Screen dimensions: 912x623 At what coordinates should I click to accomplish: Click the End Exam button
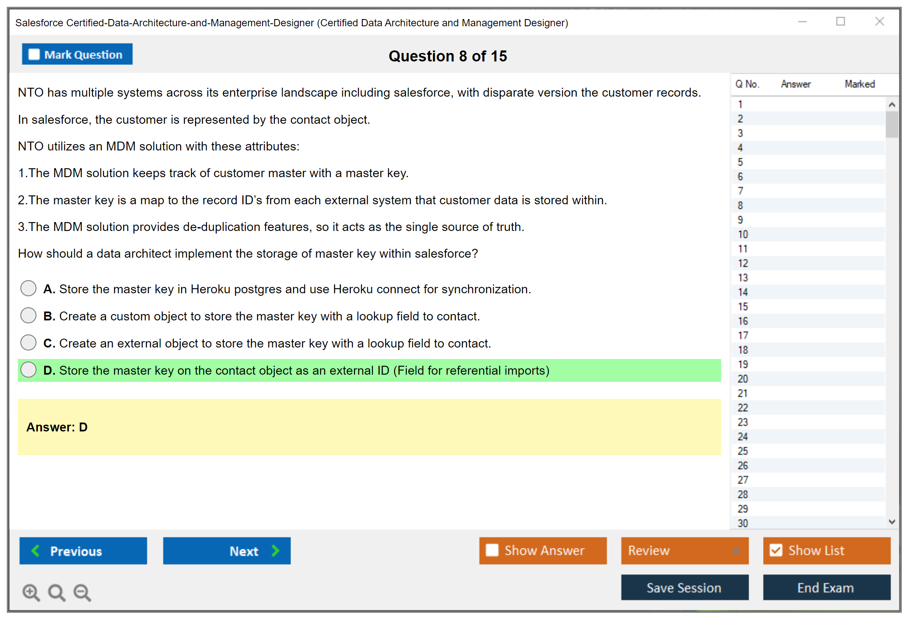coord(826,587)
